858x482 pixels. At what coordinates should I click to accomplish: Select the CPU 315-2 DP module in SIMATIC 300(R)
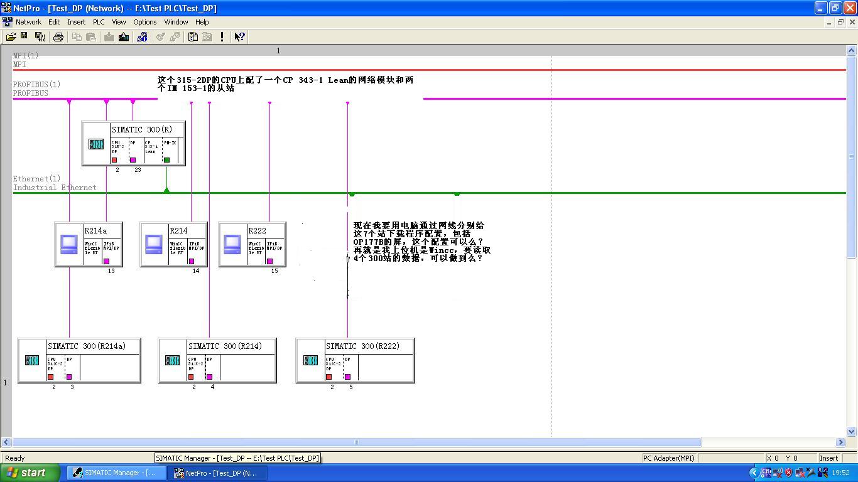click(x=119, y=151)
